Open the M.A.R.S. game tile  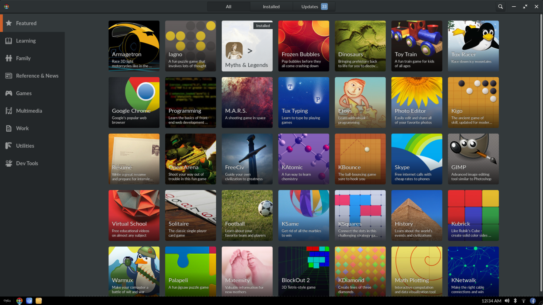tap(247, 103)
